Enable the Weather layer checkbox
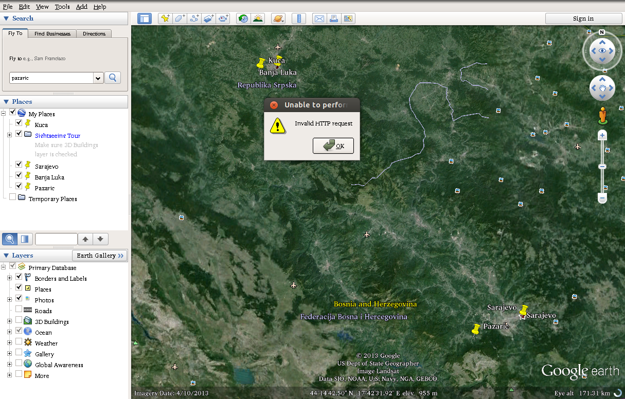 (x=19, y=342)
